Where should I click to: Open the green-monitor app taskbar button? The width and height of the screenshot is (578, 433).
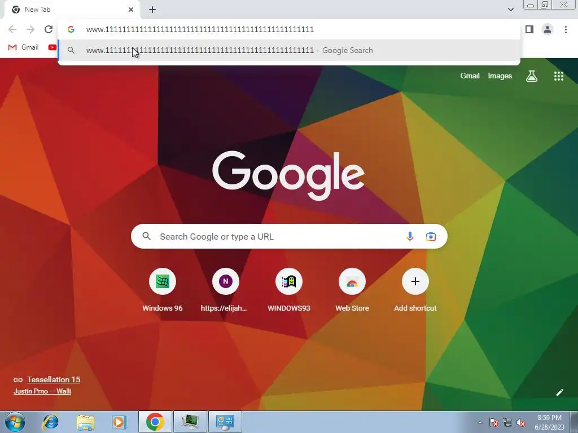(190, 422)
